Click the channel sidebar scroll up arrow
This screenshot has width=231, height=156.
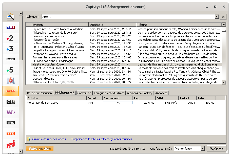click(x=21, y=13)
